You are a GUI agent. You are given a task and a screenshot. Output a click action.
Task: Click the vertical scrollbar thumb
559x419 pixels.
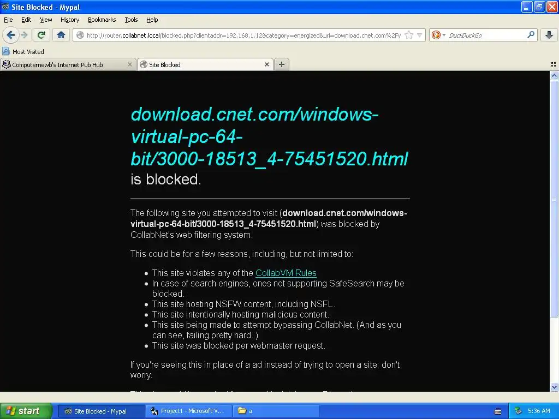point(554,199)
